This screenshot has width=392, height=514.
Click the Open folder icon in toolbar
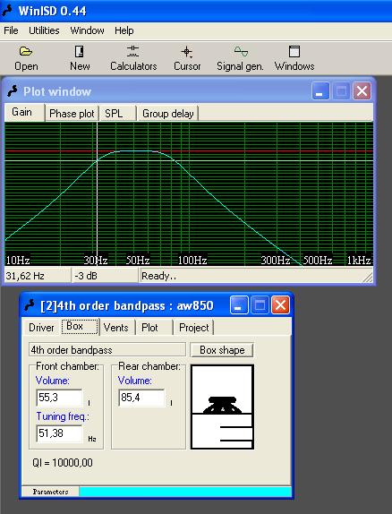[26, 52]
